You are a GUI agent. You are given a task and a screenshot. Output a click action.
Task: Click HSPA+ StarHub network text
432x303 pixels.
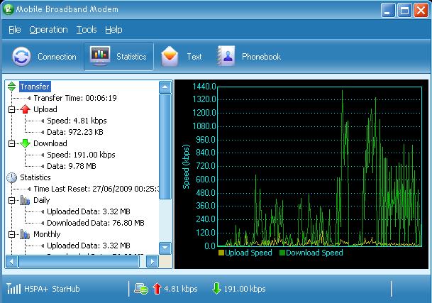coord(52,289)
